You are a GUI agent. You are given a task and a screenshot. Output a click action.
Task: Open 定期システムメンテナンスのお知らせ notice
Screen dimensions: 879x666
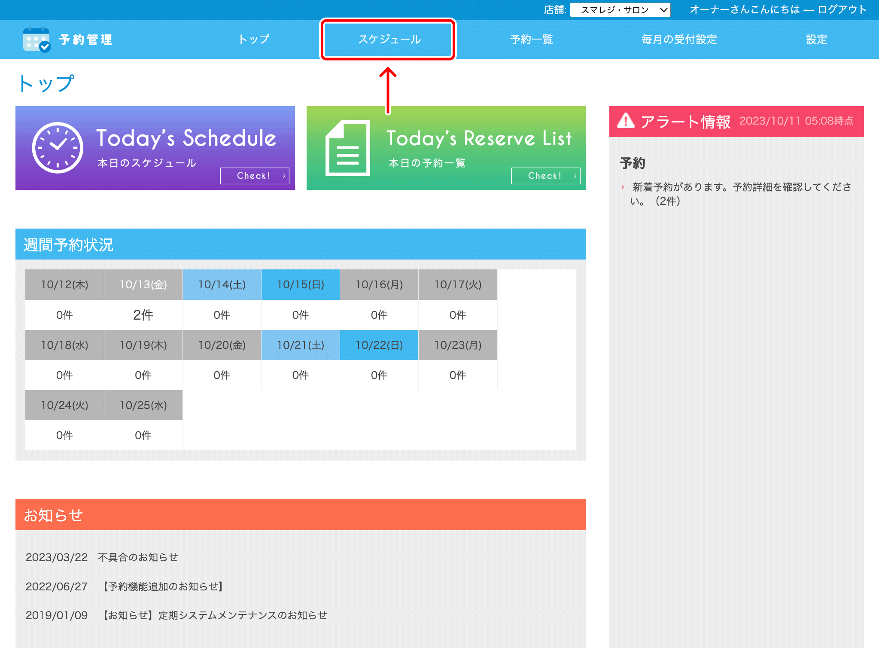click(x=213, y=615)
